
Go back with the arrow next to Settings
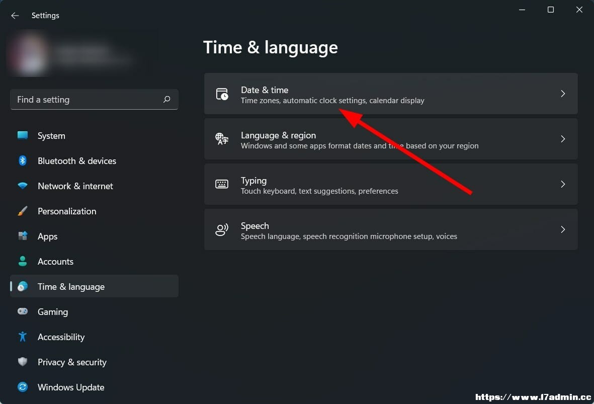click(x=15, y=16)
